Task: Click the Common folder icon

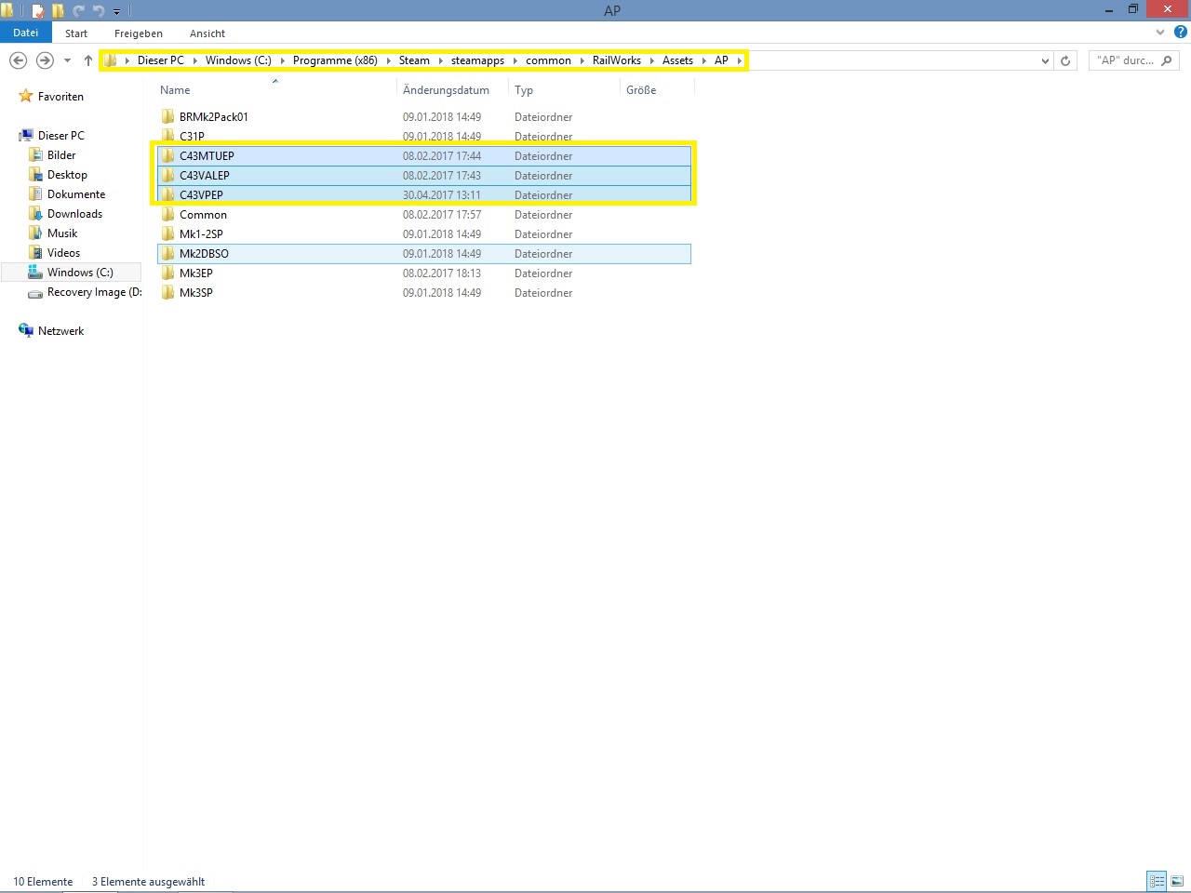Action: (x=167, y=215)
